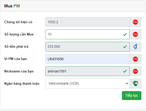
Task: Click the Ngân hàng thanh toán label
Action: (22, 83)
